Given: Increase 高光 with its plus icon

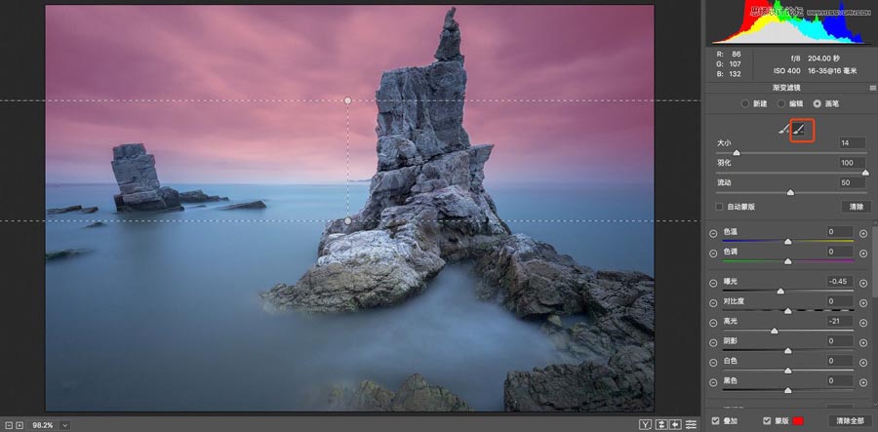Looking at the screenshot, I should pos(863,323).
